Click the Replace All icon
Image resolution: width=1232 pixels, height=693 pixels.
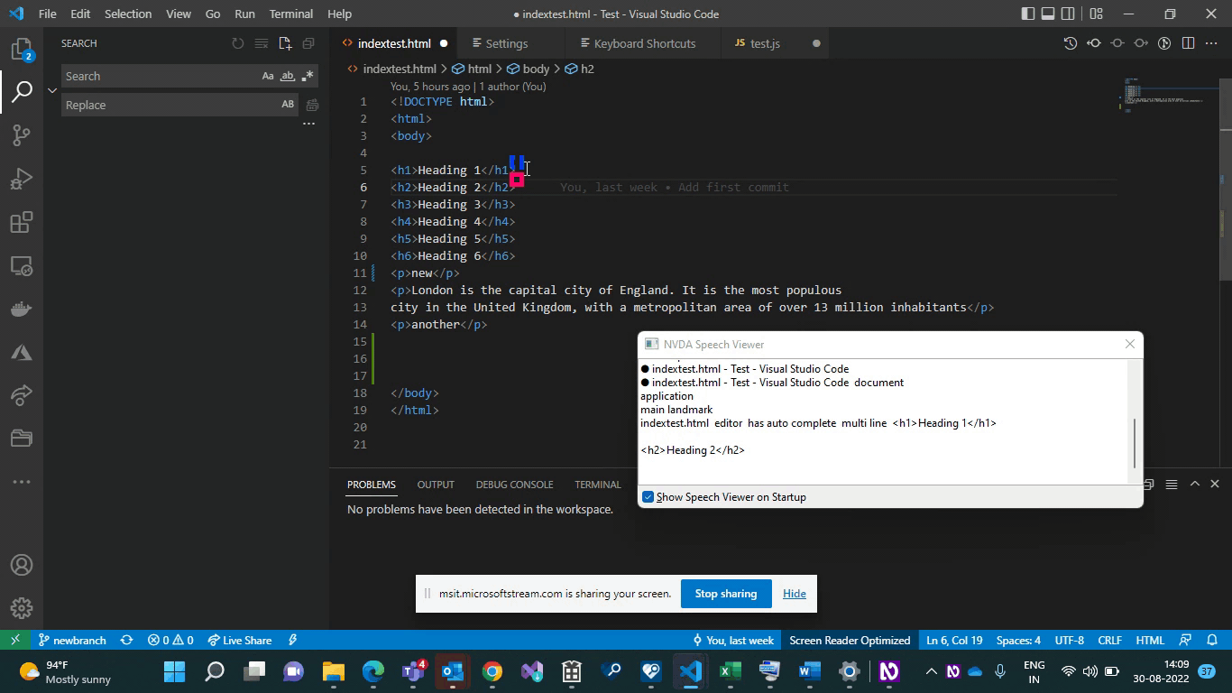pos(312,106)
